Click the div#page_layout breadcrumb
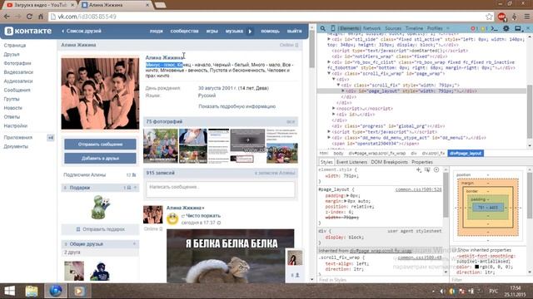 pos(466,153)
